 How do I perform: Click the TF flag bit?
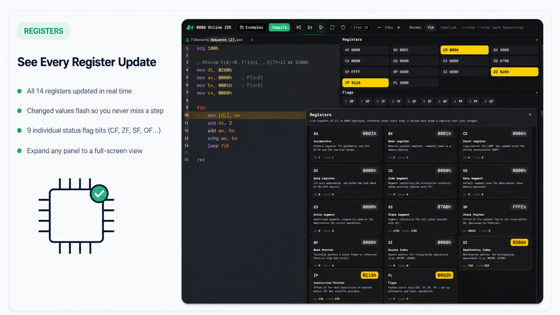(x=396, y=101)
